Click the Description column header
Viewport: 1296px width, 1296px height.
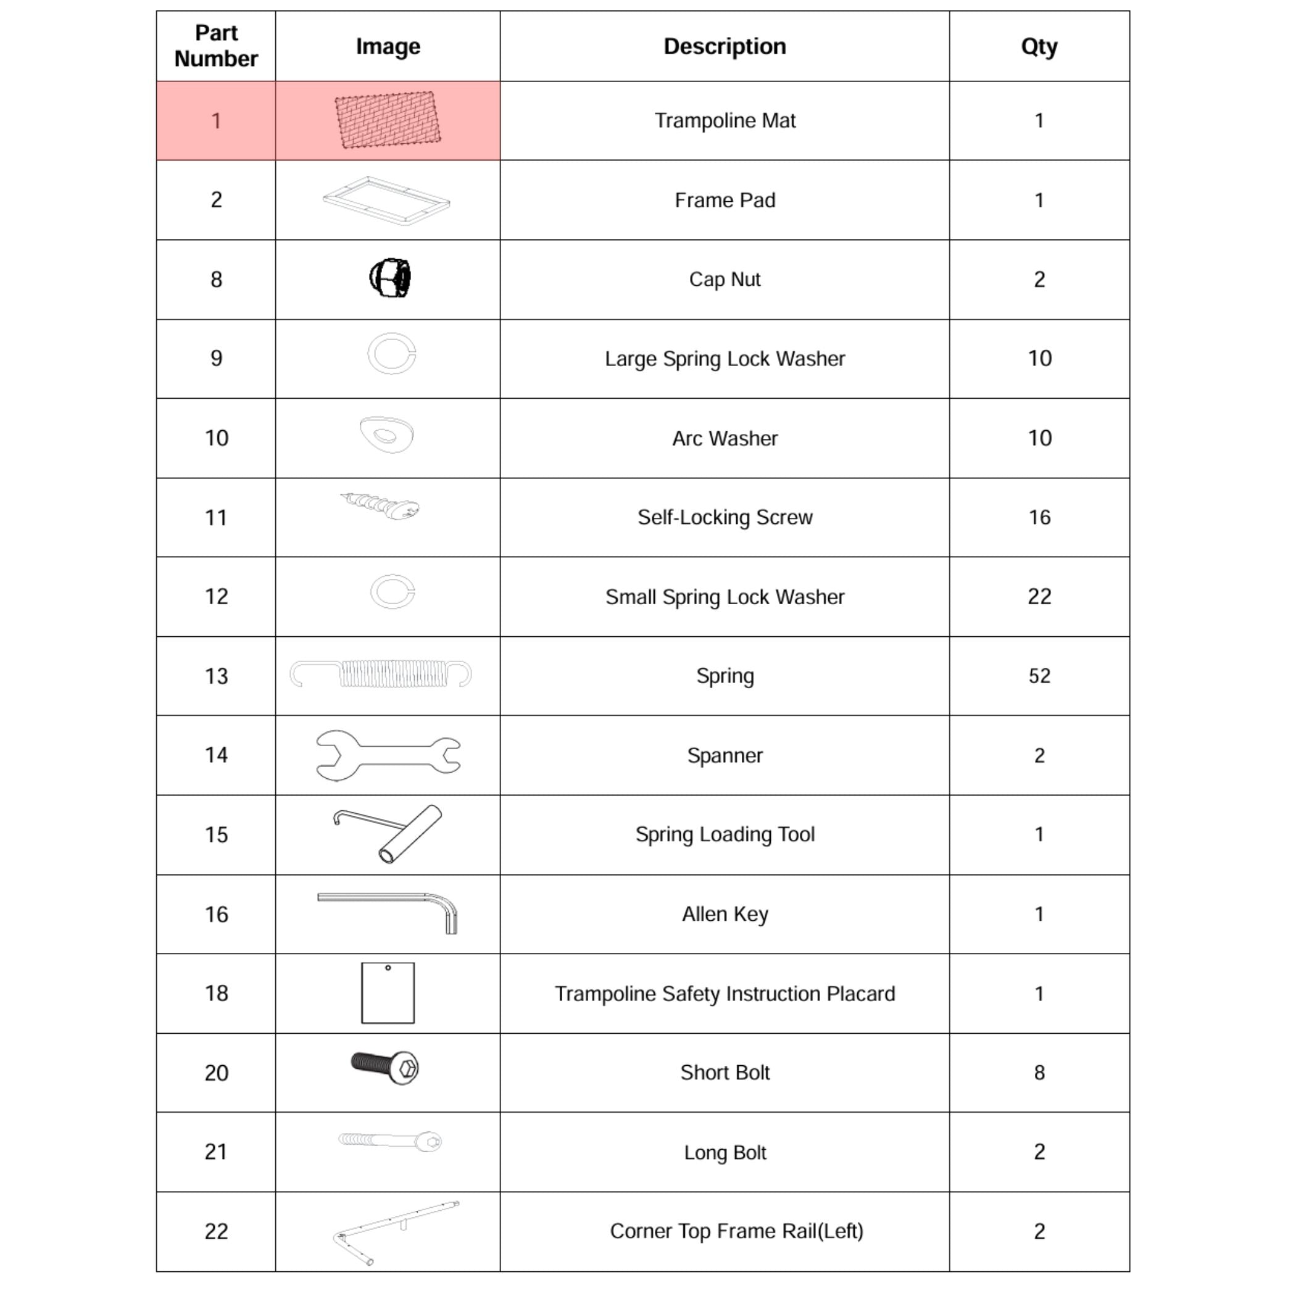pyautogui.click(x=725, y=46)
